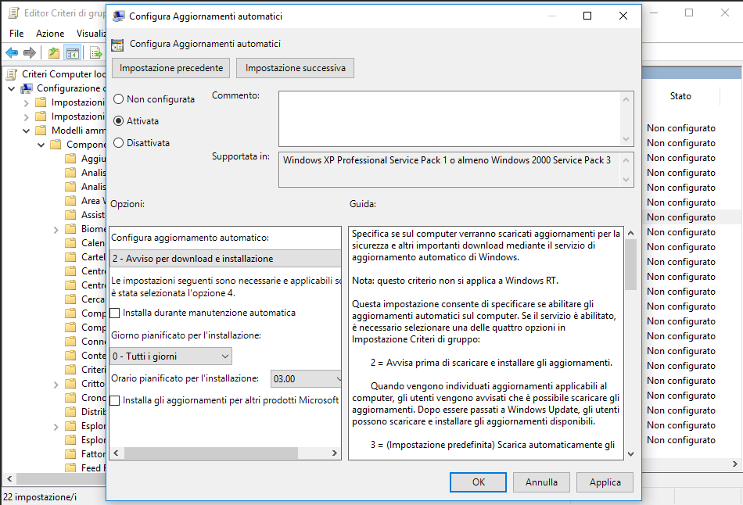
Task: Toggle the Show/Hide console tree icon
Action: click(73, 53)
